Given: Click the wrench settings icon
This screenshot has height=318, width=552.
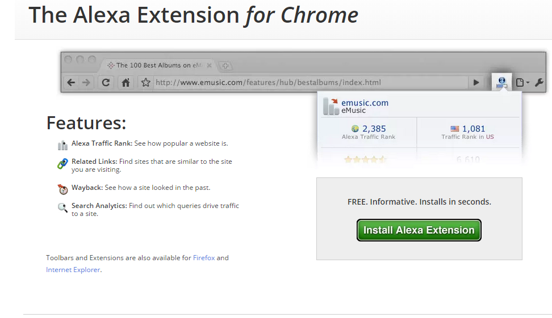Looking at the screenshot, I should click(539, 82).
